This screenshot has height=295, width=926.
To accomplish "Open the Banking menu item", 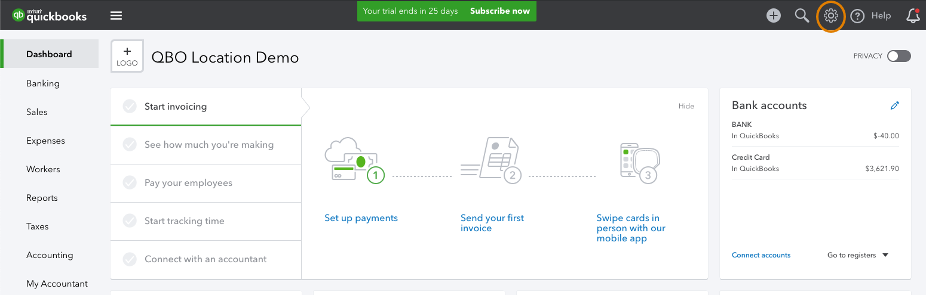I will [43, 83].
